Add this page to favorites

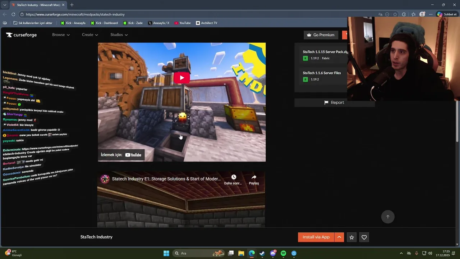(x=395, y=14)
